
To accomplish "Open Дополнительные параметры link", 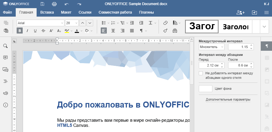I will point(228,100).
